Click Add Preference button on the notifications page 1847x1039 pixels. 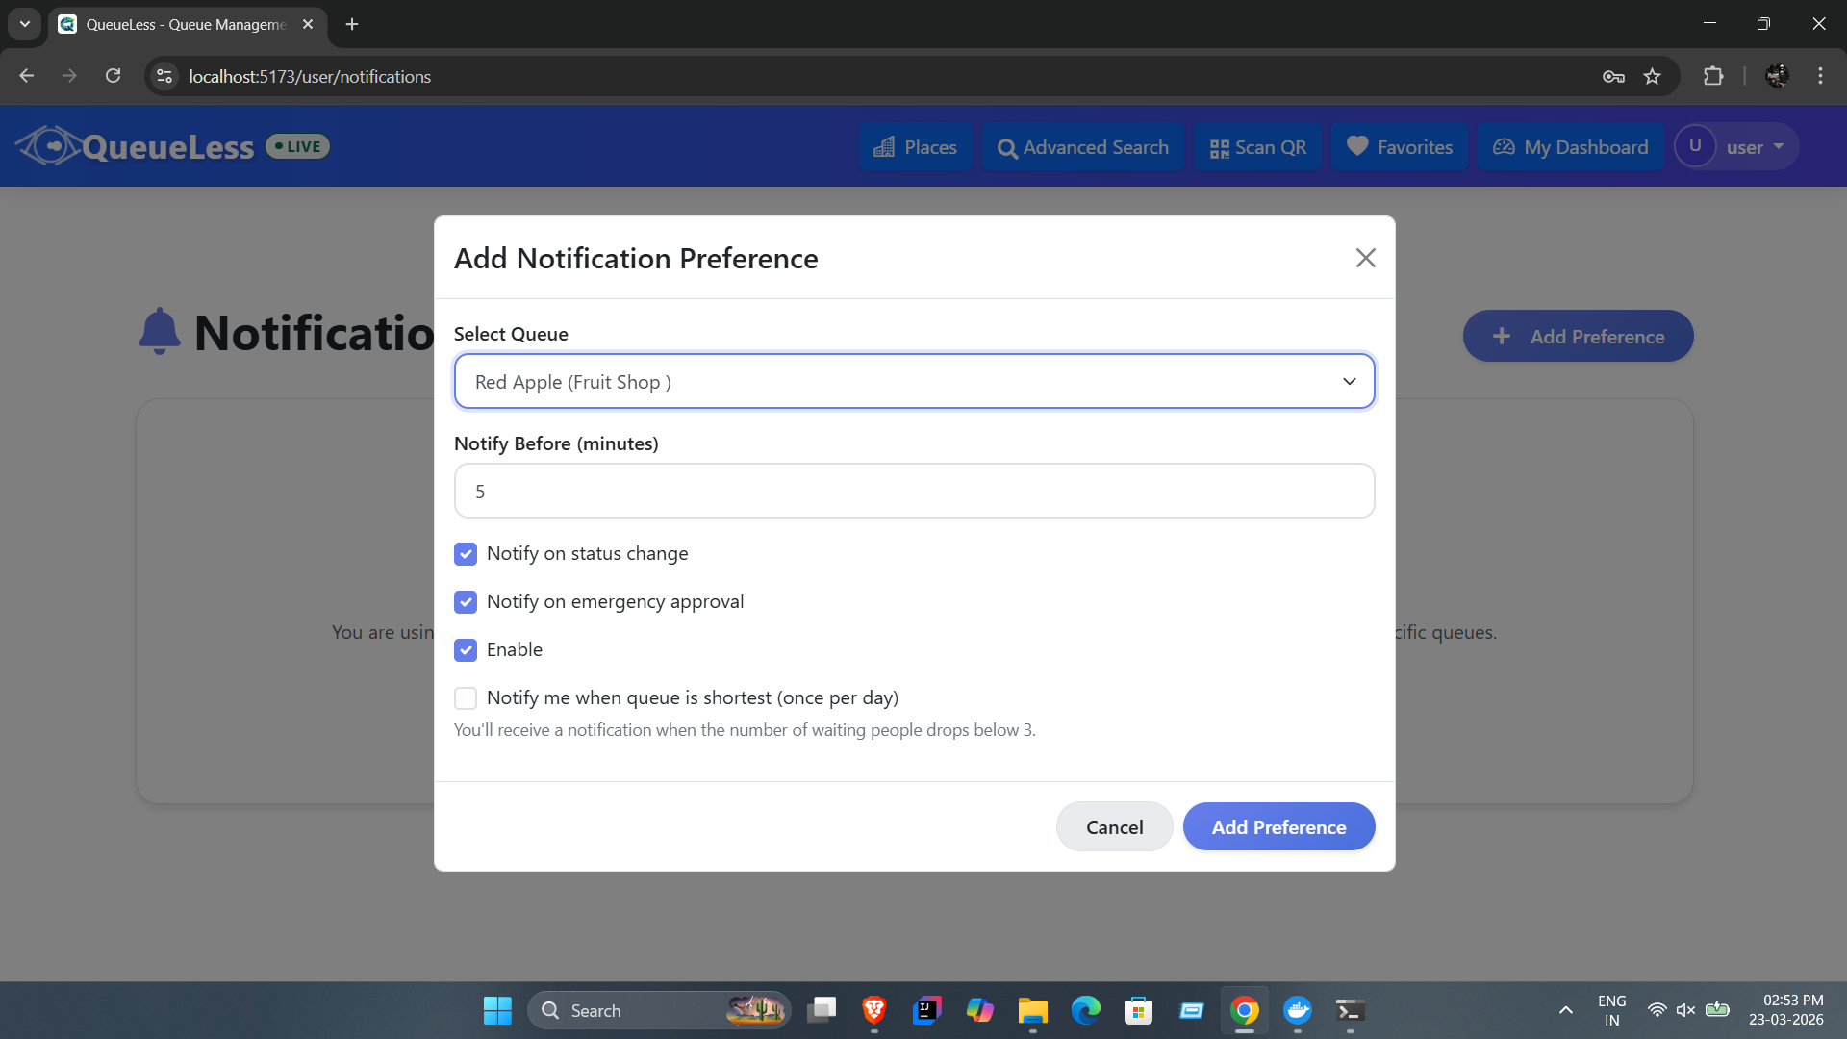click(x=1578, y=337)
